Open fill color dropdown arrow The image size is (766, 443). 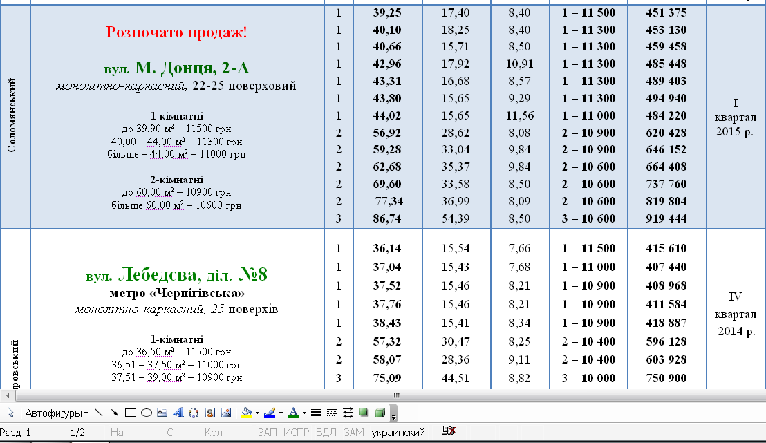click(257, 413)
